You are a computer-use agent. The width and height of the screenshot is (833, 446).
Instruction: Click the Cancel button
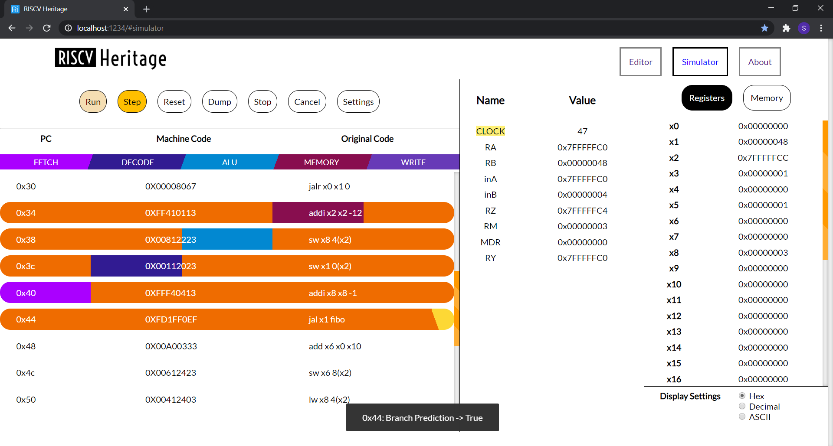pos(307,101)
